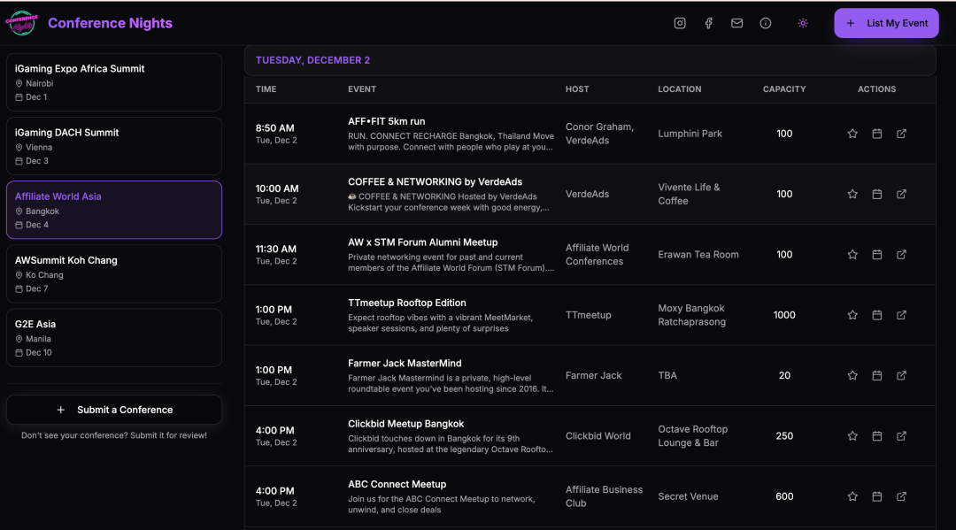Open AFF•FIT 5km run external link

pyautogui.click(x=901, y=134)
